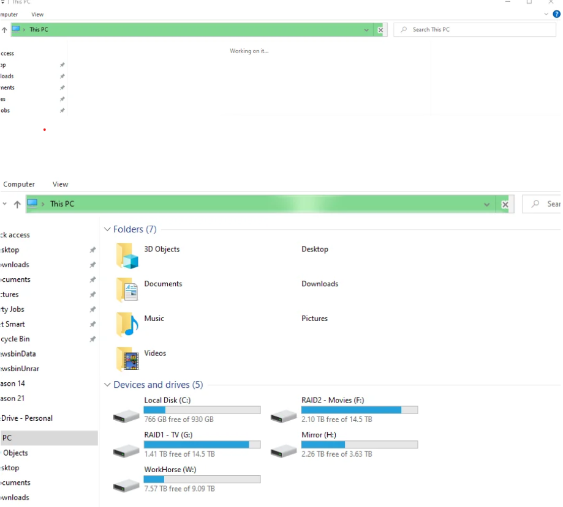Viewport: 563px width, 507px height.
Task: Open the 3D Objects folder icon
Action: coord(127,256)
